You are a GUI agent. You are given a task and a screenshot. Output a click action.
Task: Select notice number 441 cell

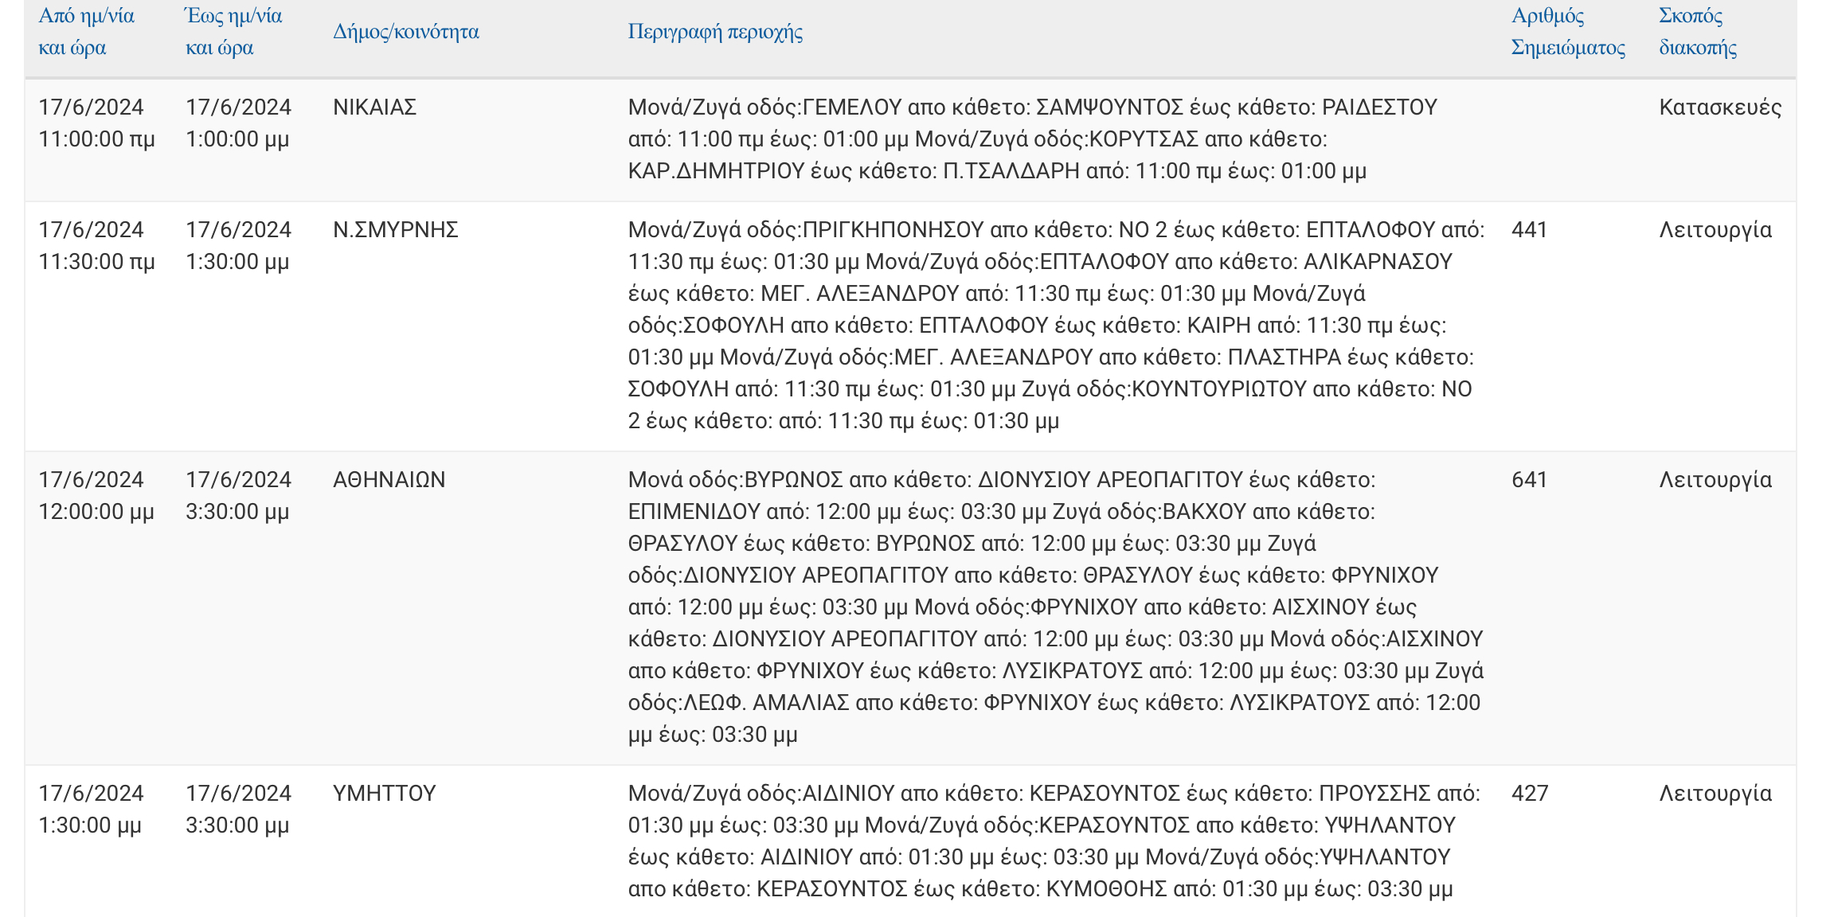(x=1530, y=230)
